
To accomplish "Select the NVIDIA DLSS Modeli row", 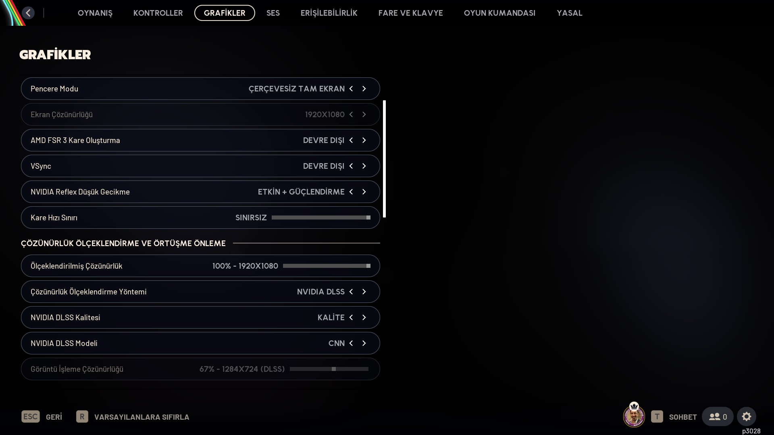I will (200, 343).
